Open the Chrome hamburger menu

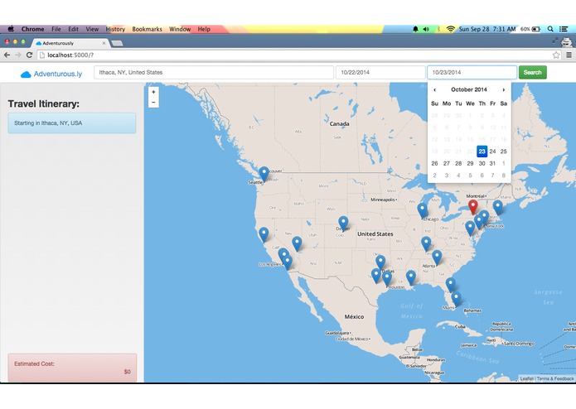pos(569,55)
